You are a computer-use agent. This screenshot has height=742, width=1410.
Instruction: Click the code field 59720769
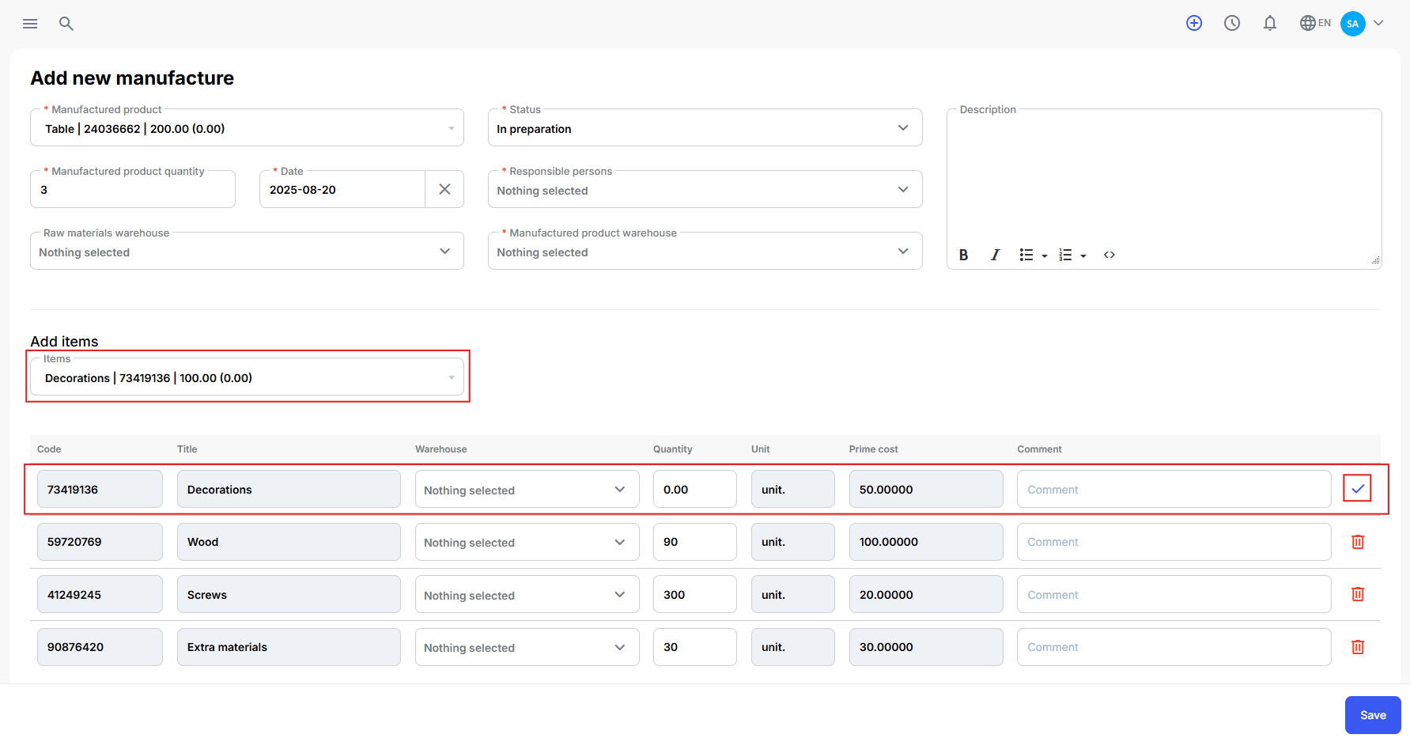[100, 542]
